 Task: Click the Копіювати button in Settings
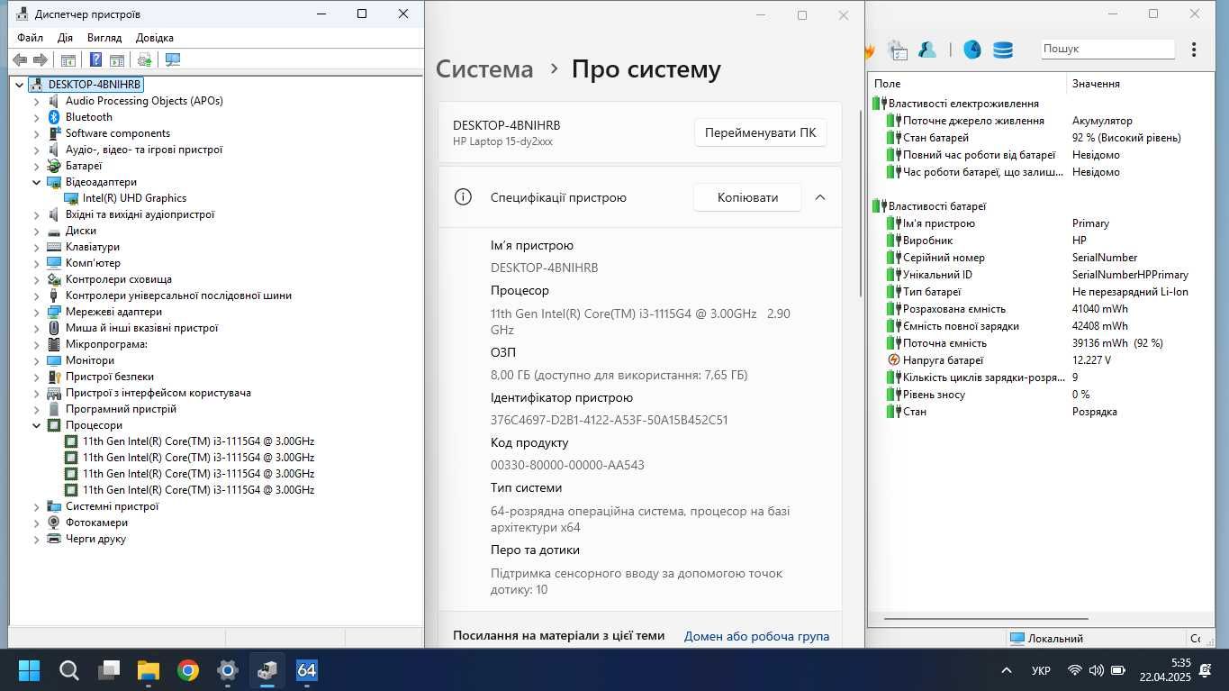click(x=747, y=197)
